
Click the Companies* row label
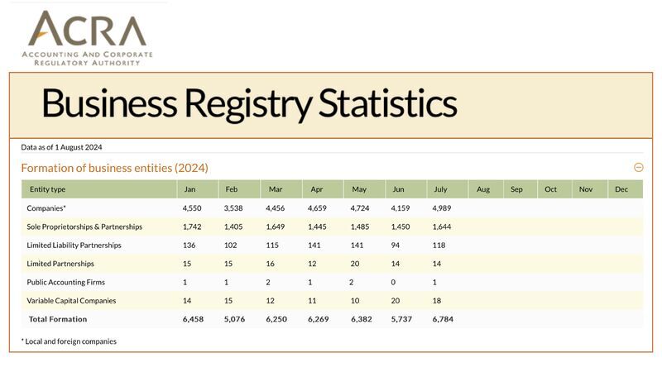click(x=46, y=208)
